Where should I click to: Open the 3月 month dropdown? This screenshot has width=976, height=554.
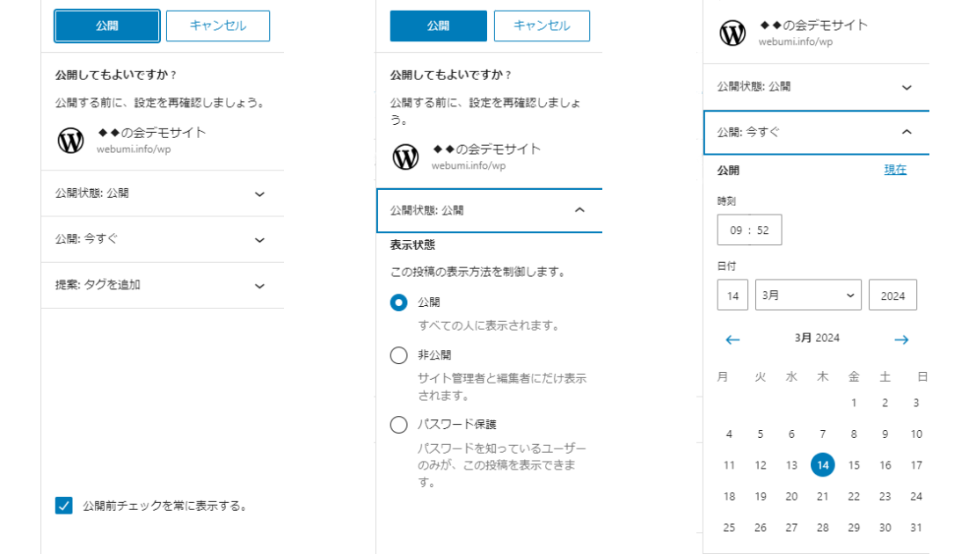807,295
